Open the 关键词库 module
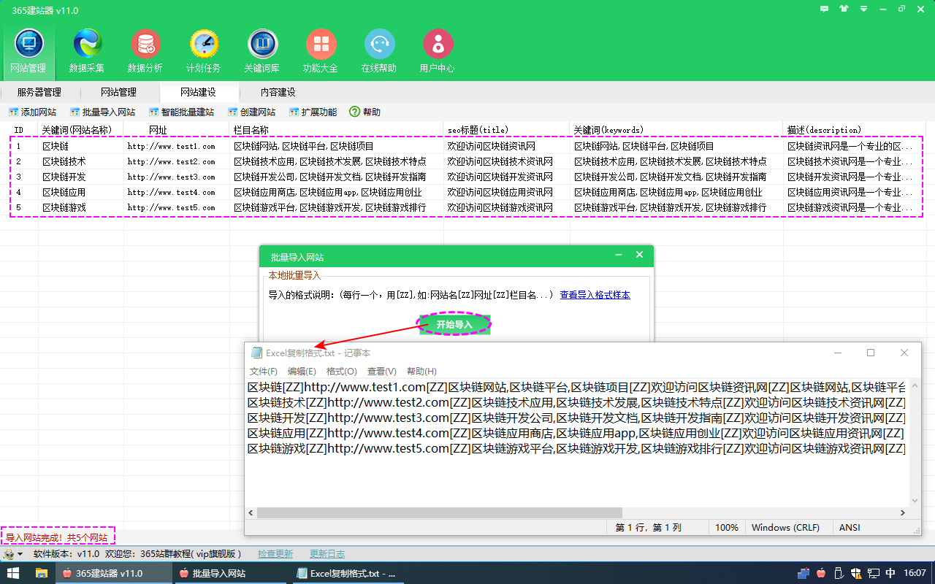This screenshot has height=584, width=935. pos(262,51)
